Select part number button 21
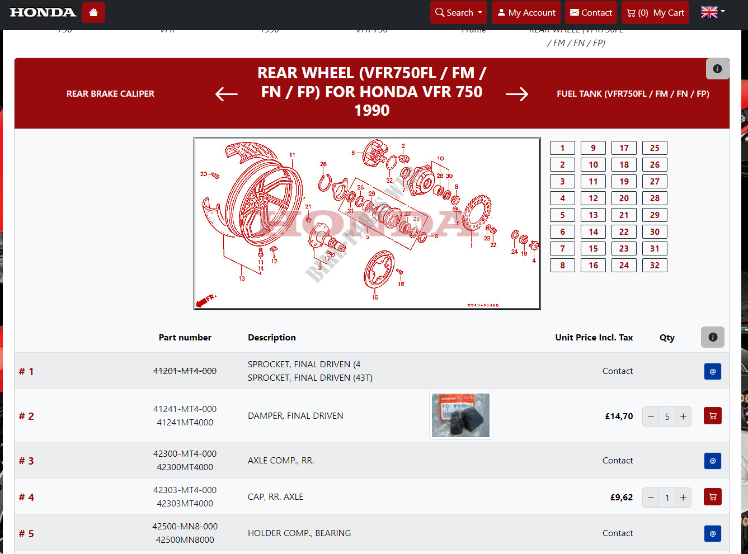Image resolution: width=748 pixels, height=554 pixels. point(624,215)
